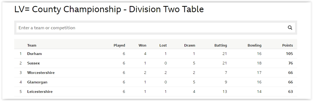This screenshot has height=101, width=313.
Task: Click Leicestershire's 63 points value
Action: pos(291,92)
